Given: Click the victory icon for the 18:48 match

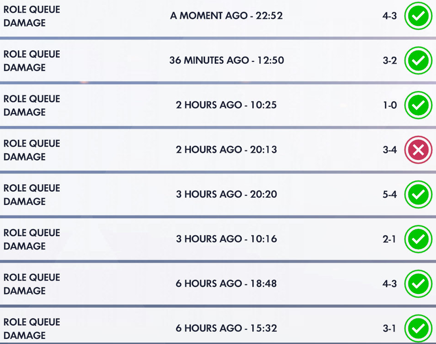Looking at the screenshot, I should tap(418, 284).
